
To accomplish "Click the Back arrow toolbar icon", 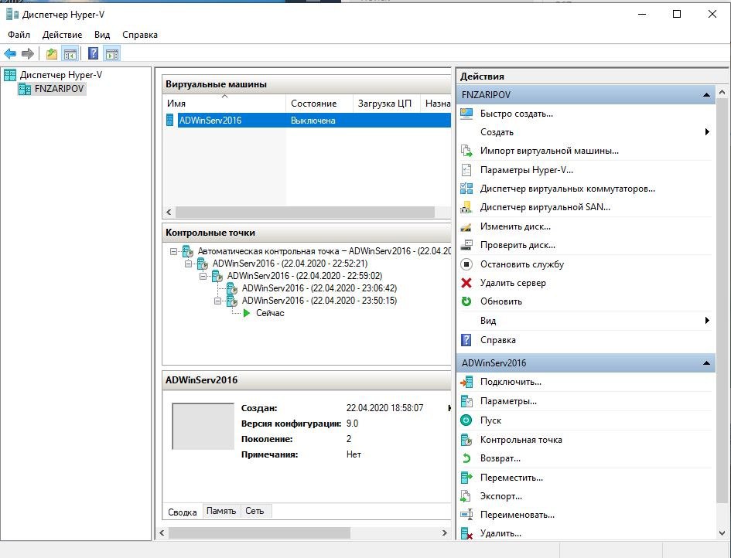I will pos(10,53).
